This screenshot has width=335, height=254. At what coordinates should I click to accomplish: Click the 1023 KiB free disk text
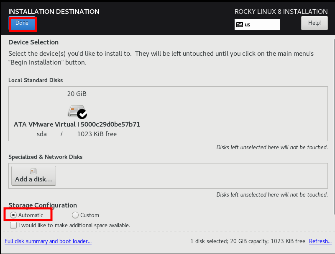[97, 134]
